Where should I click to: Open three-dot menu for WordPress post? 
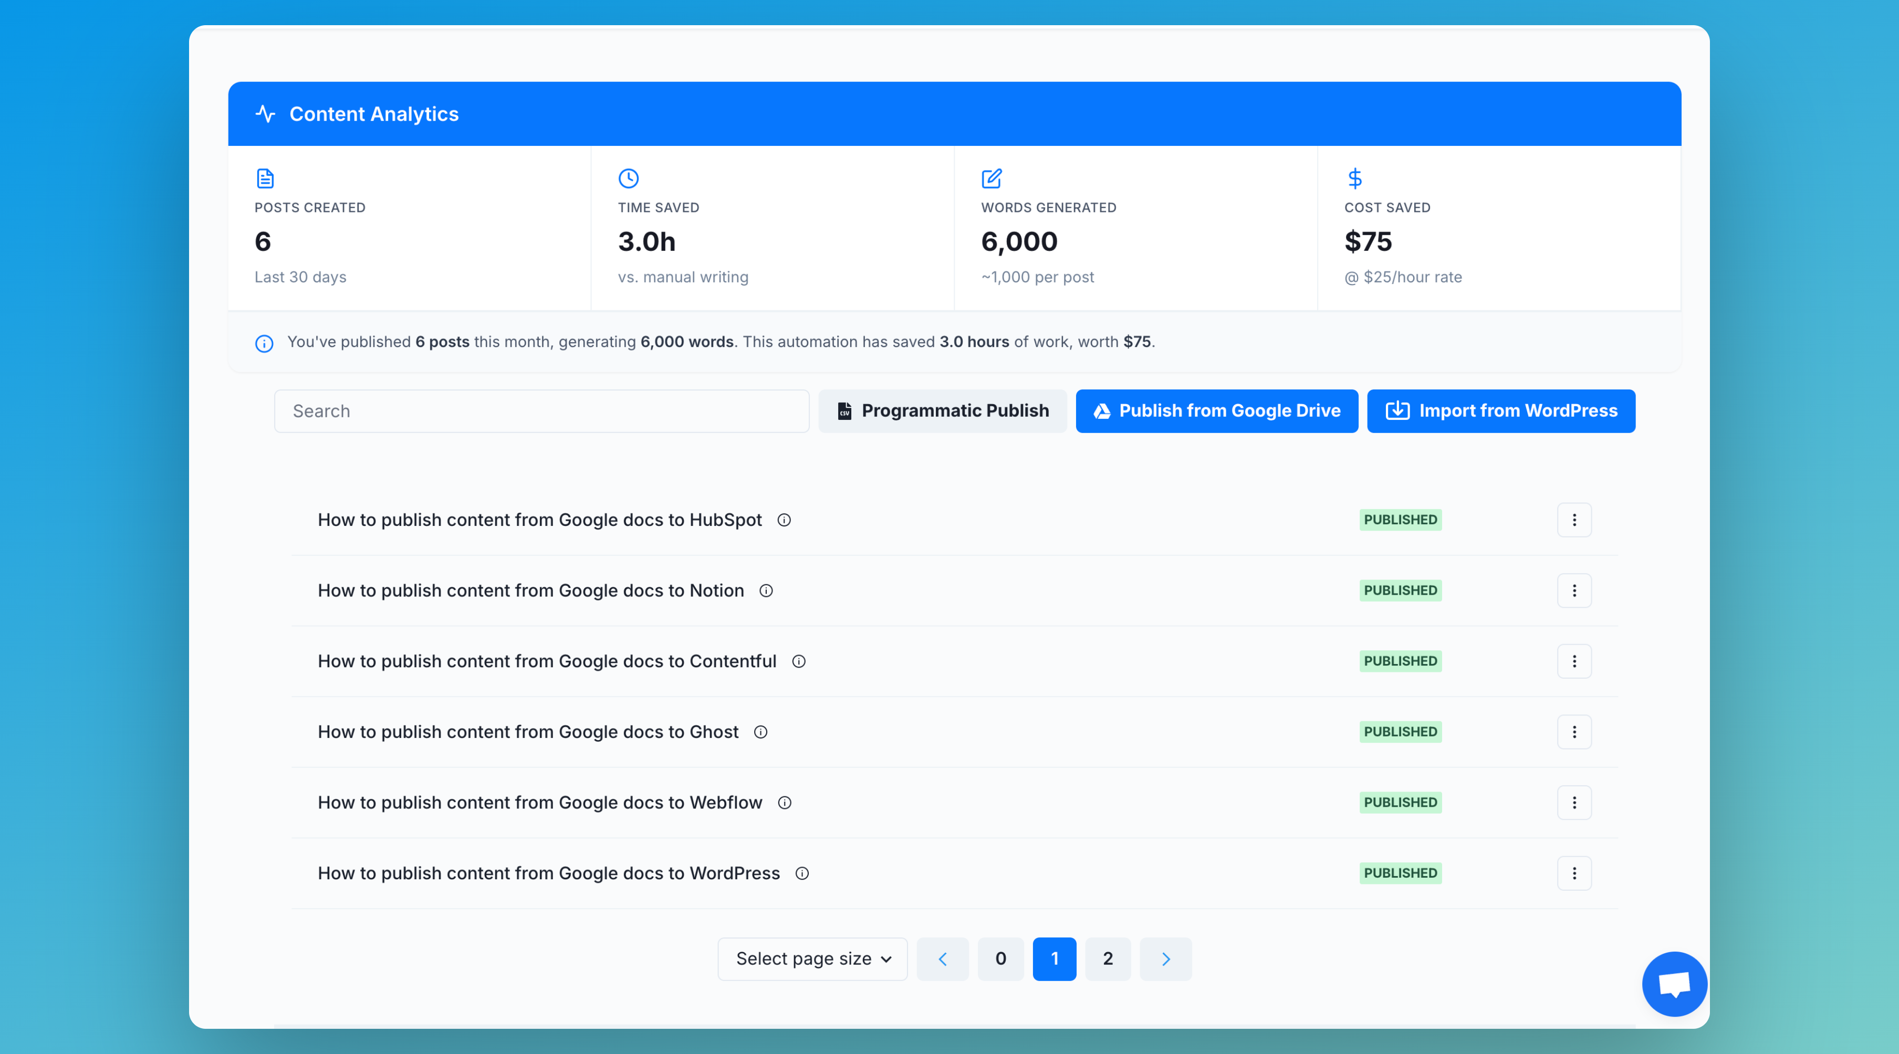(1574, 873)
